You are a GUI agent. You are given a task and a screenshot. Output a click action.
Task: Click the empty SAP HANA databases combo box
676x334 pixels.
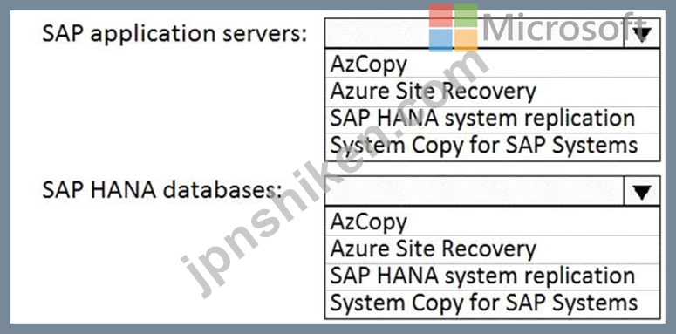point(475,191)
